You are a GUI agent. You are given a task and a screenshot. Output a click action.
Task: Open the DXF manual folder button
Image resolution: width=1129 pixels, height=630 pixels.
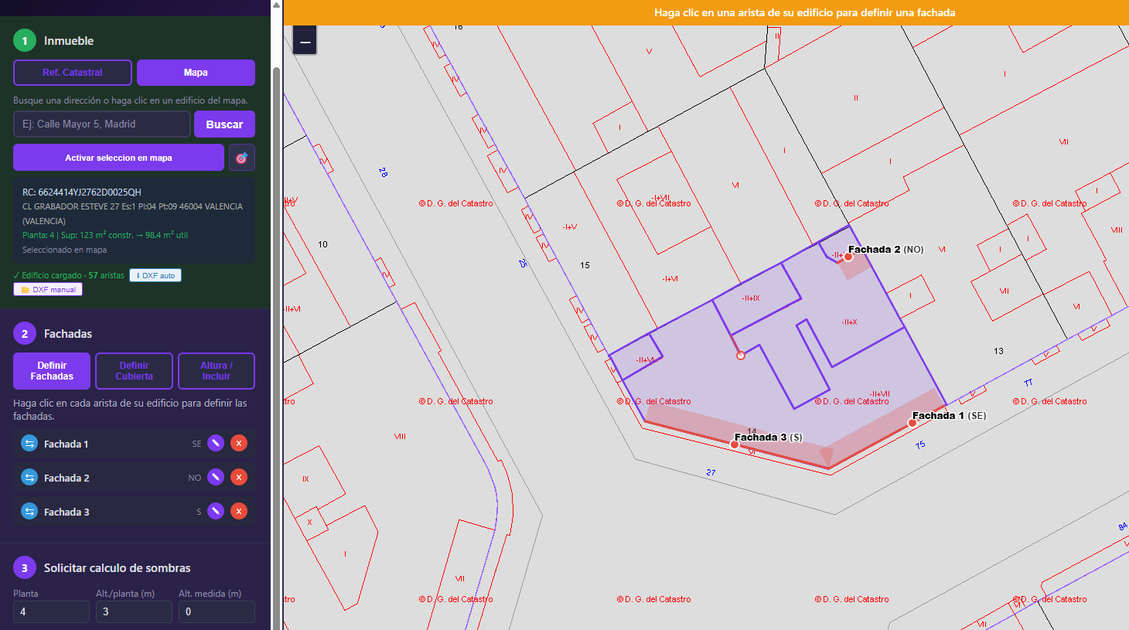[48, 290]
